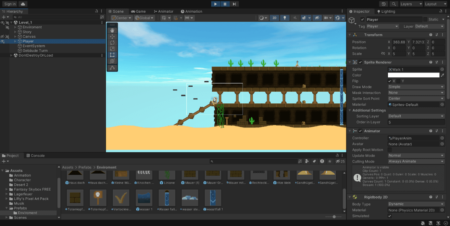Click the Play button

(x=216, y=4)
